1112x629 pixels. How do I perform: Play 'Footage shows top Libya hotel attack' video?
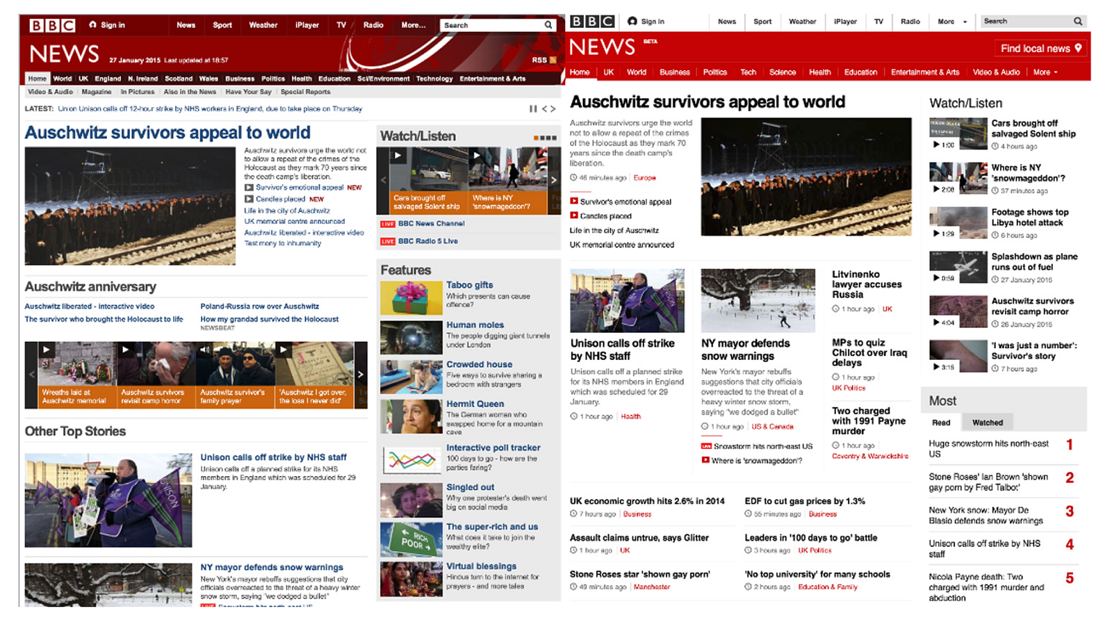[958, 222]
